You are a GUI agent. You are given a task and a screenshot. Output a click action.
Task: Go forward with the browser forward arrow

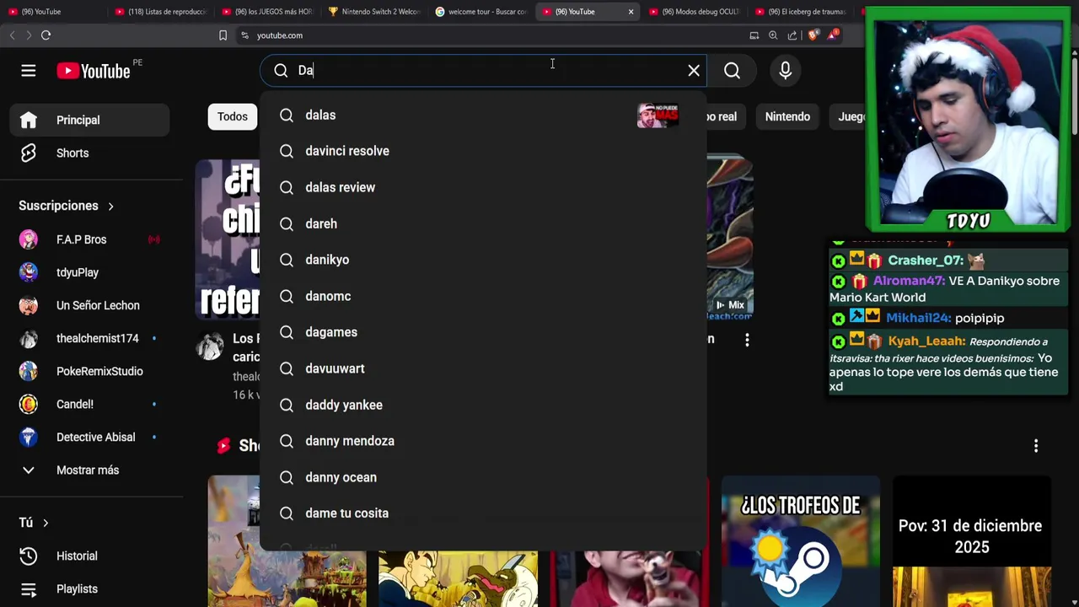29,35
